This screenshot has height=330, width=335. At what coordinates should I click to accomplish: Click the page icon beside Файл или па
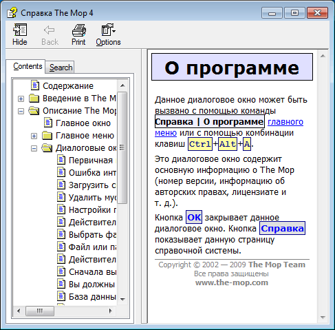(61, 247)
